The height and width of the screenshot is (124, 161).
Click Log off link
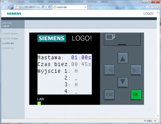coord(6,26)
